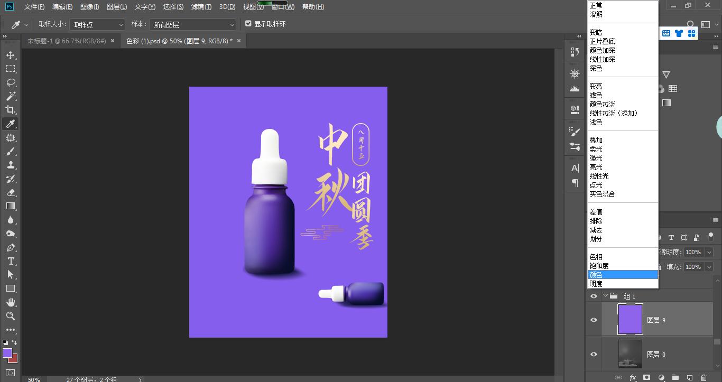Delete the current layer with the trash icon
The image size is (722, 382).
coord(704,378)
